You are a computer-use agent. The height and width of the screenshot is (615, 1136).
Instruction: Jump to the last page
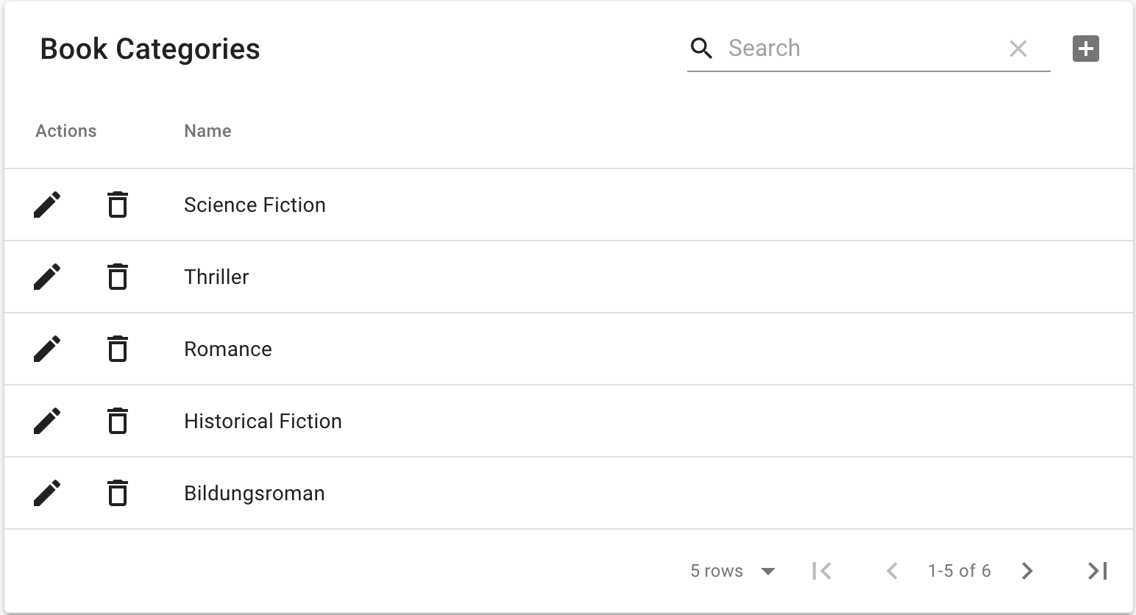pyautogui.click(x=1097, y=571)
